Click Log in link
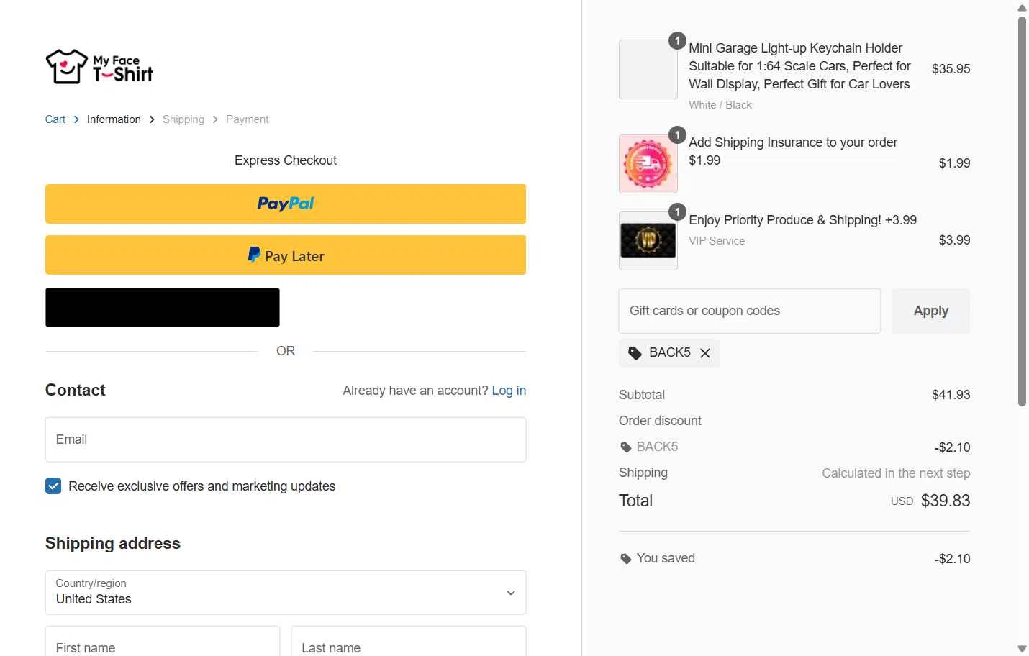The height and width of the screenshot is (656, 1029). click(509, 391)
